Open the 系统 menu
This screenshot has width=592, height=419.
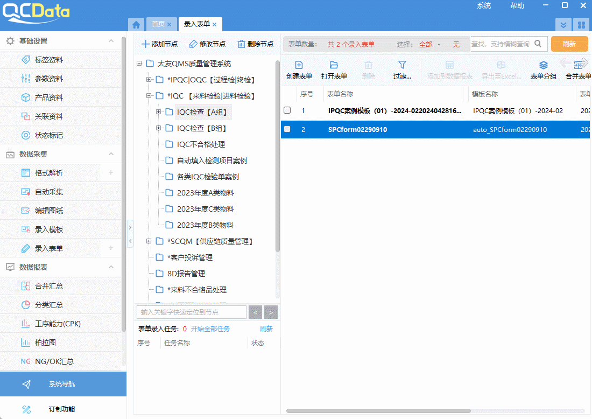(x=483, y=5)
